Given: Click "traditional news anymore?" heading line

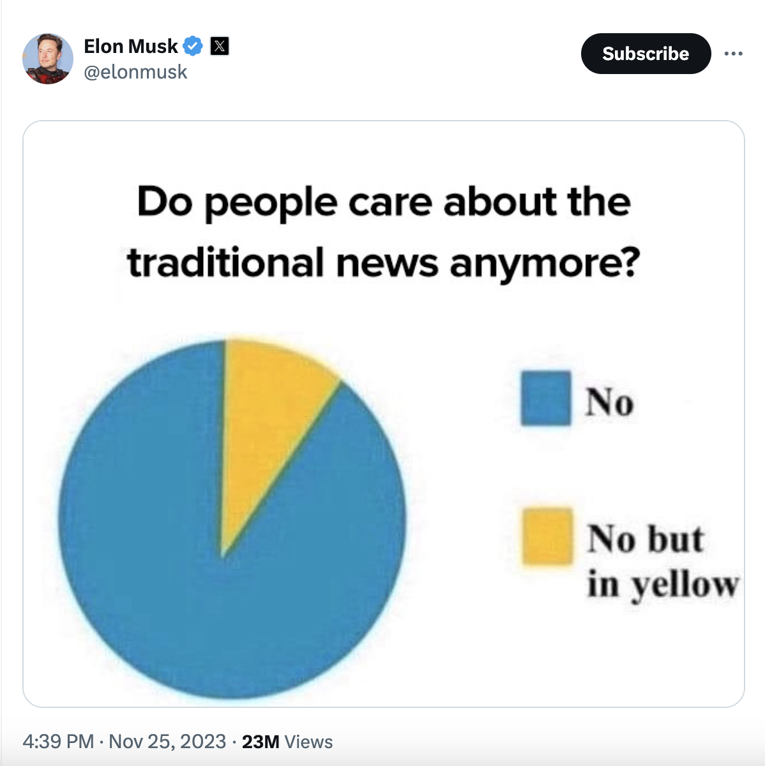Looking at the screenshot, I should [383, 263].
